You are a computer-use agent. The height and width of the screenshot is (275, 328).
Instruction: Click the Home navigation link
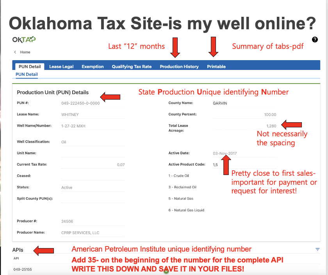tap(25, 52)
